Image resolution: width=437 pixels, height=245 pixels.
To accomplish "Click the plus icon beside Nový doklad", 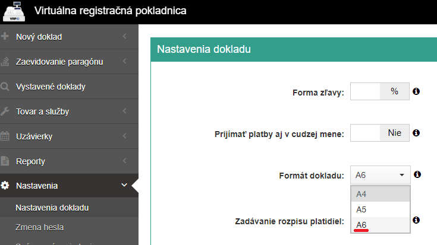I will click(x=5, y=37).
